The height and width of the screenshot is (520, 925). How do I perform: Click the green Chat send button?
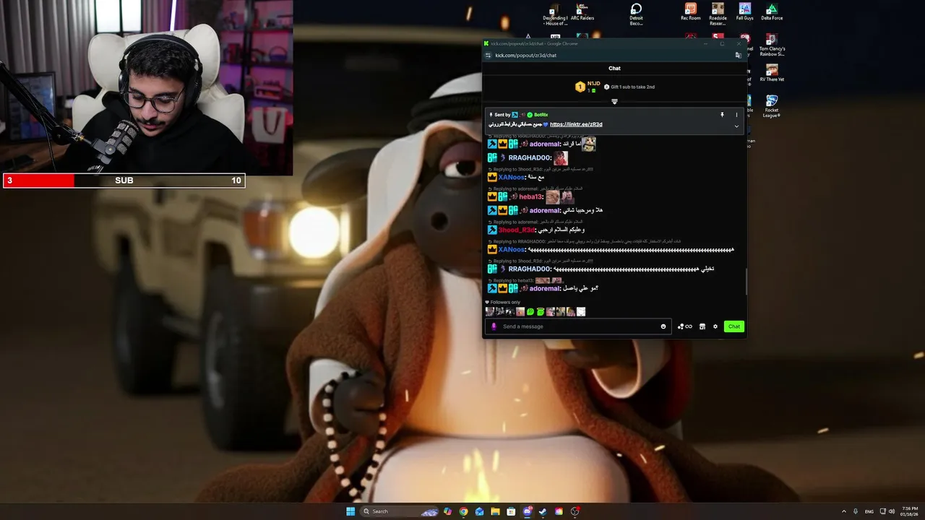pos(733,326)
